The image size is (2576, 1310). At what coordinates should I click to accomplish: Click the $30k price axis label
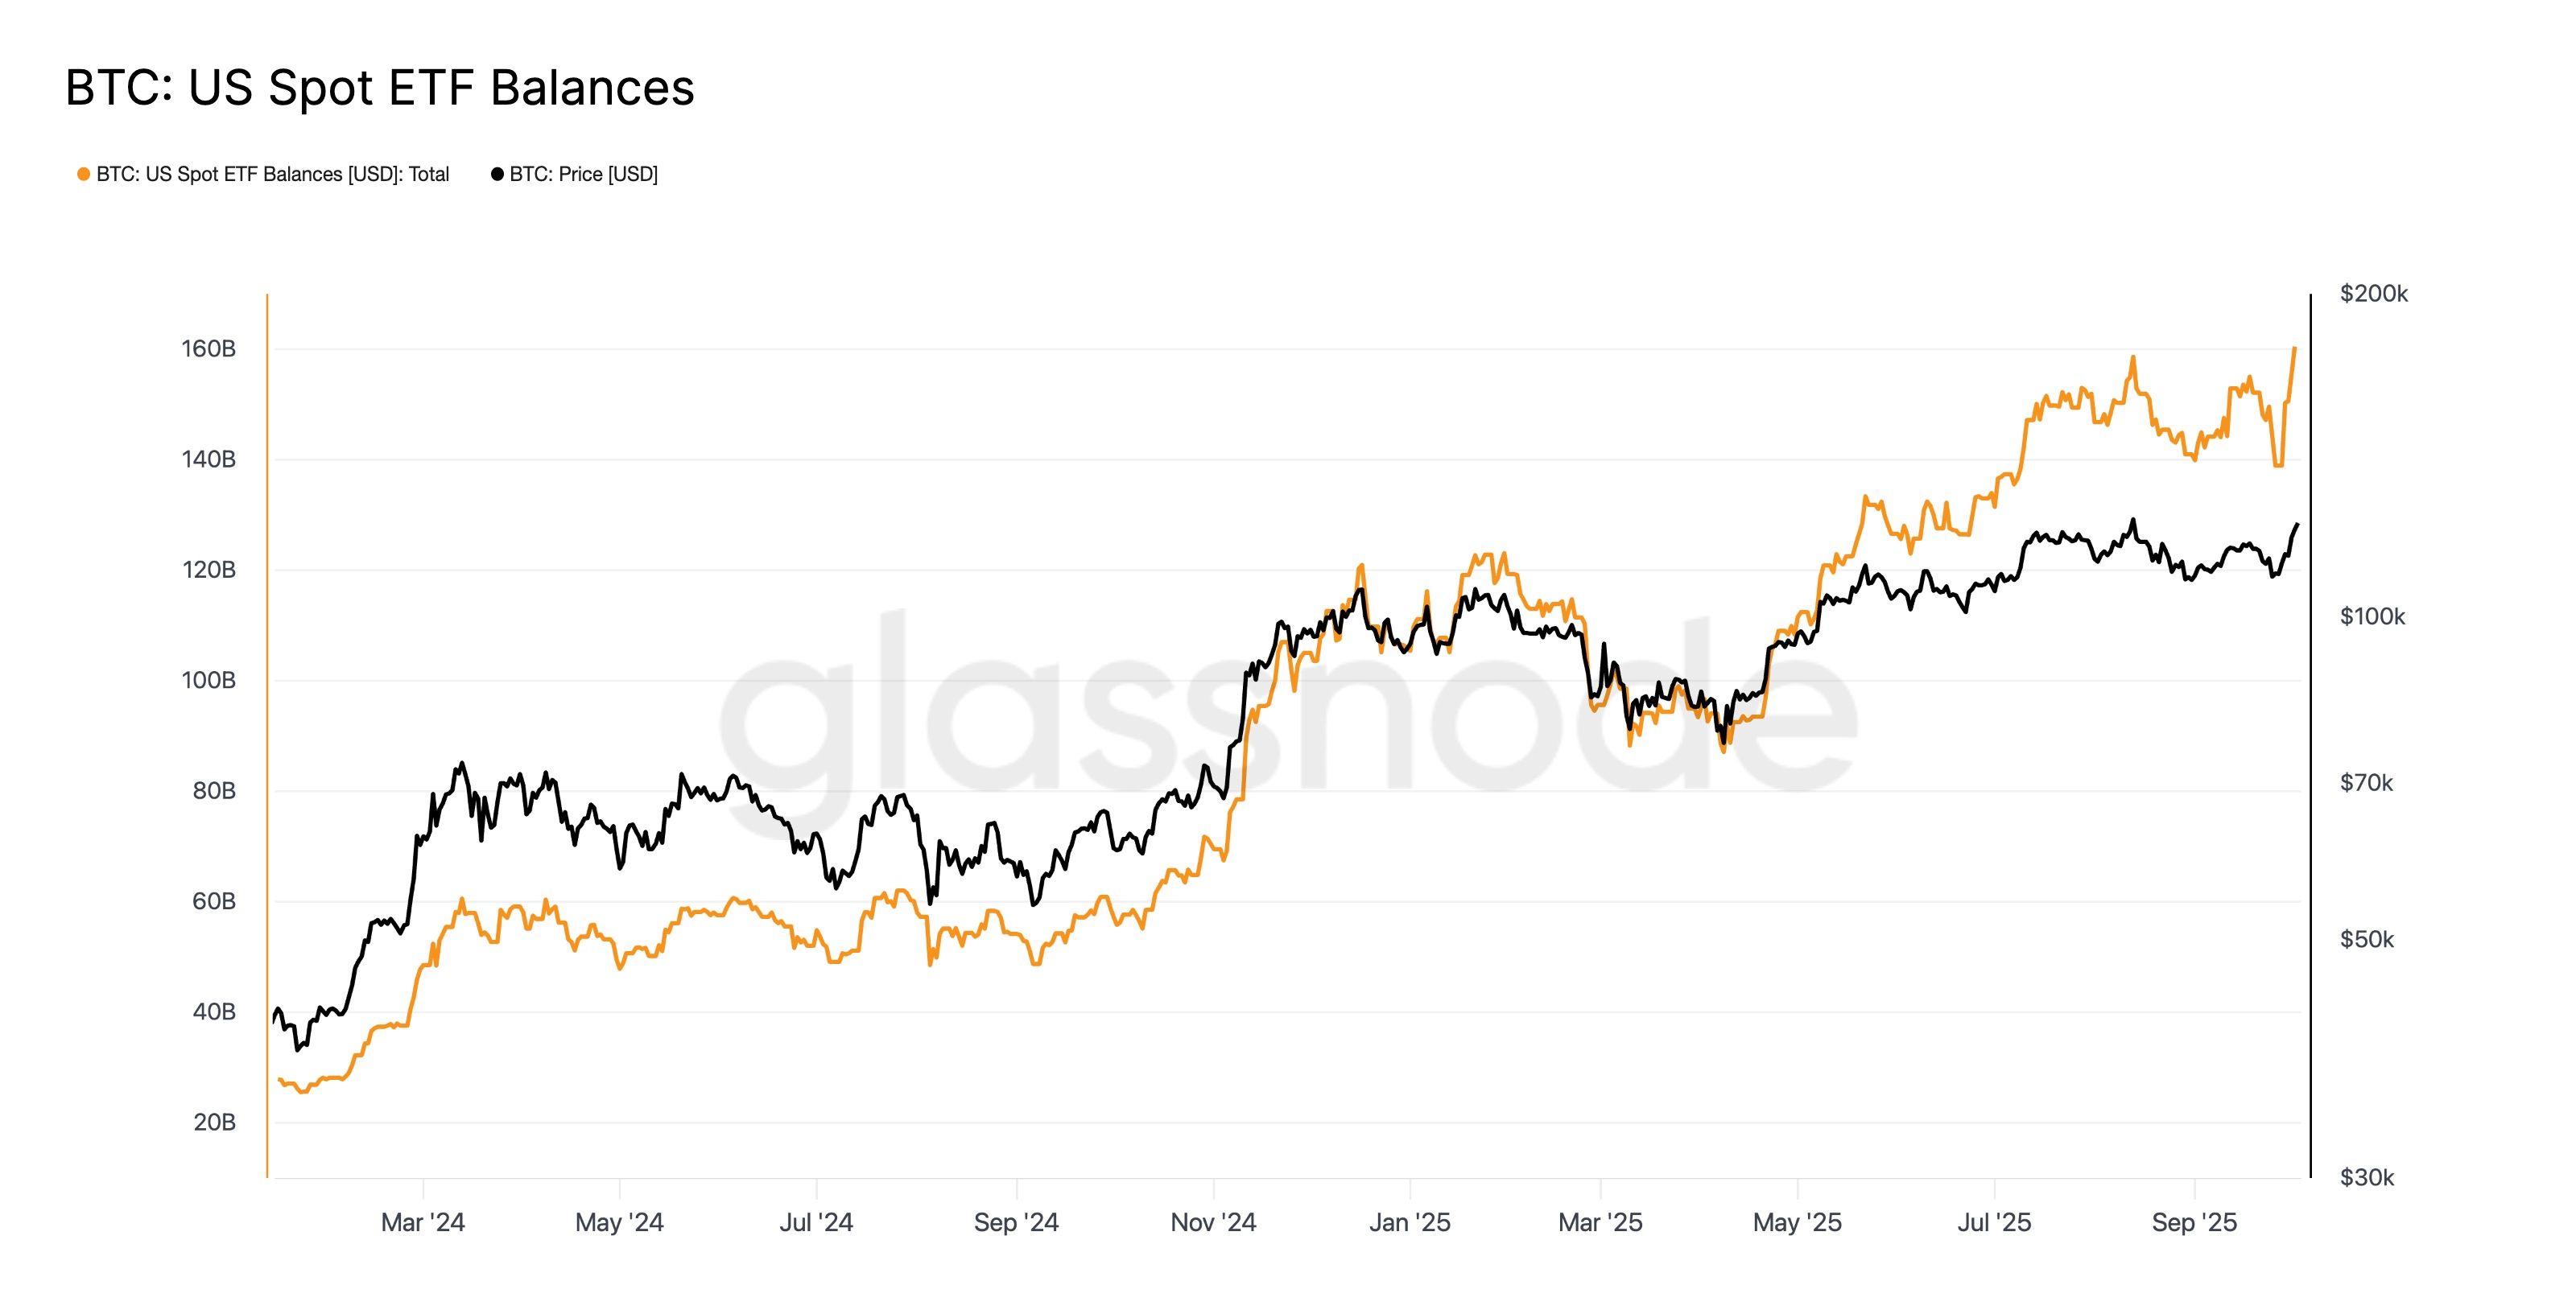pos(2366,1178)
